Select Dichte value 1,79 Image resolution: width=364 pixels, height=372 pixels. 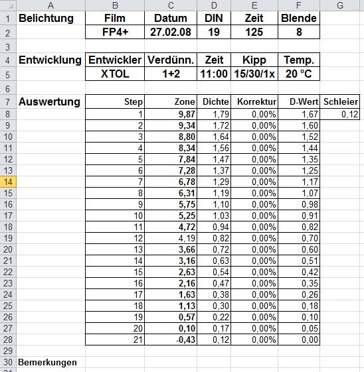coord(214,114)
